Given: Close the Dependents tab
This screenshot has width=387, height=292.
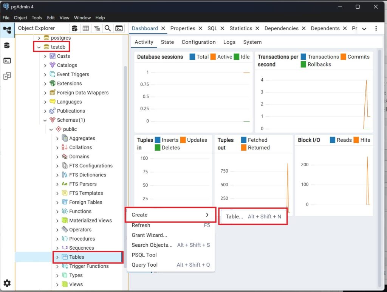Looking at the screenshot, I should tap(345, 28).
